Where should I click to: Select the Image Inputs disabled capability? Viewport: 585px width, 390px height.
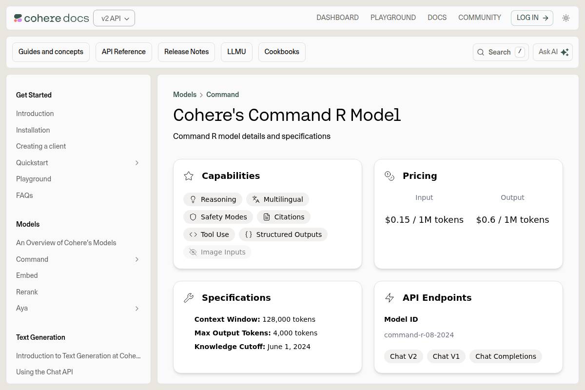click(217, 252)
